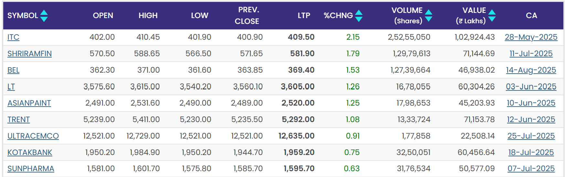The height and width of the screenshot is (177, 565).
Task: Sort descending by VALUE down arrow
Action: coord(492,19)
